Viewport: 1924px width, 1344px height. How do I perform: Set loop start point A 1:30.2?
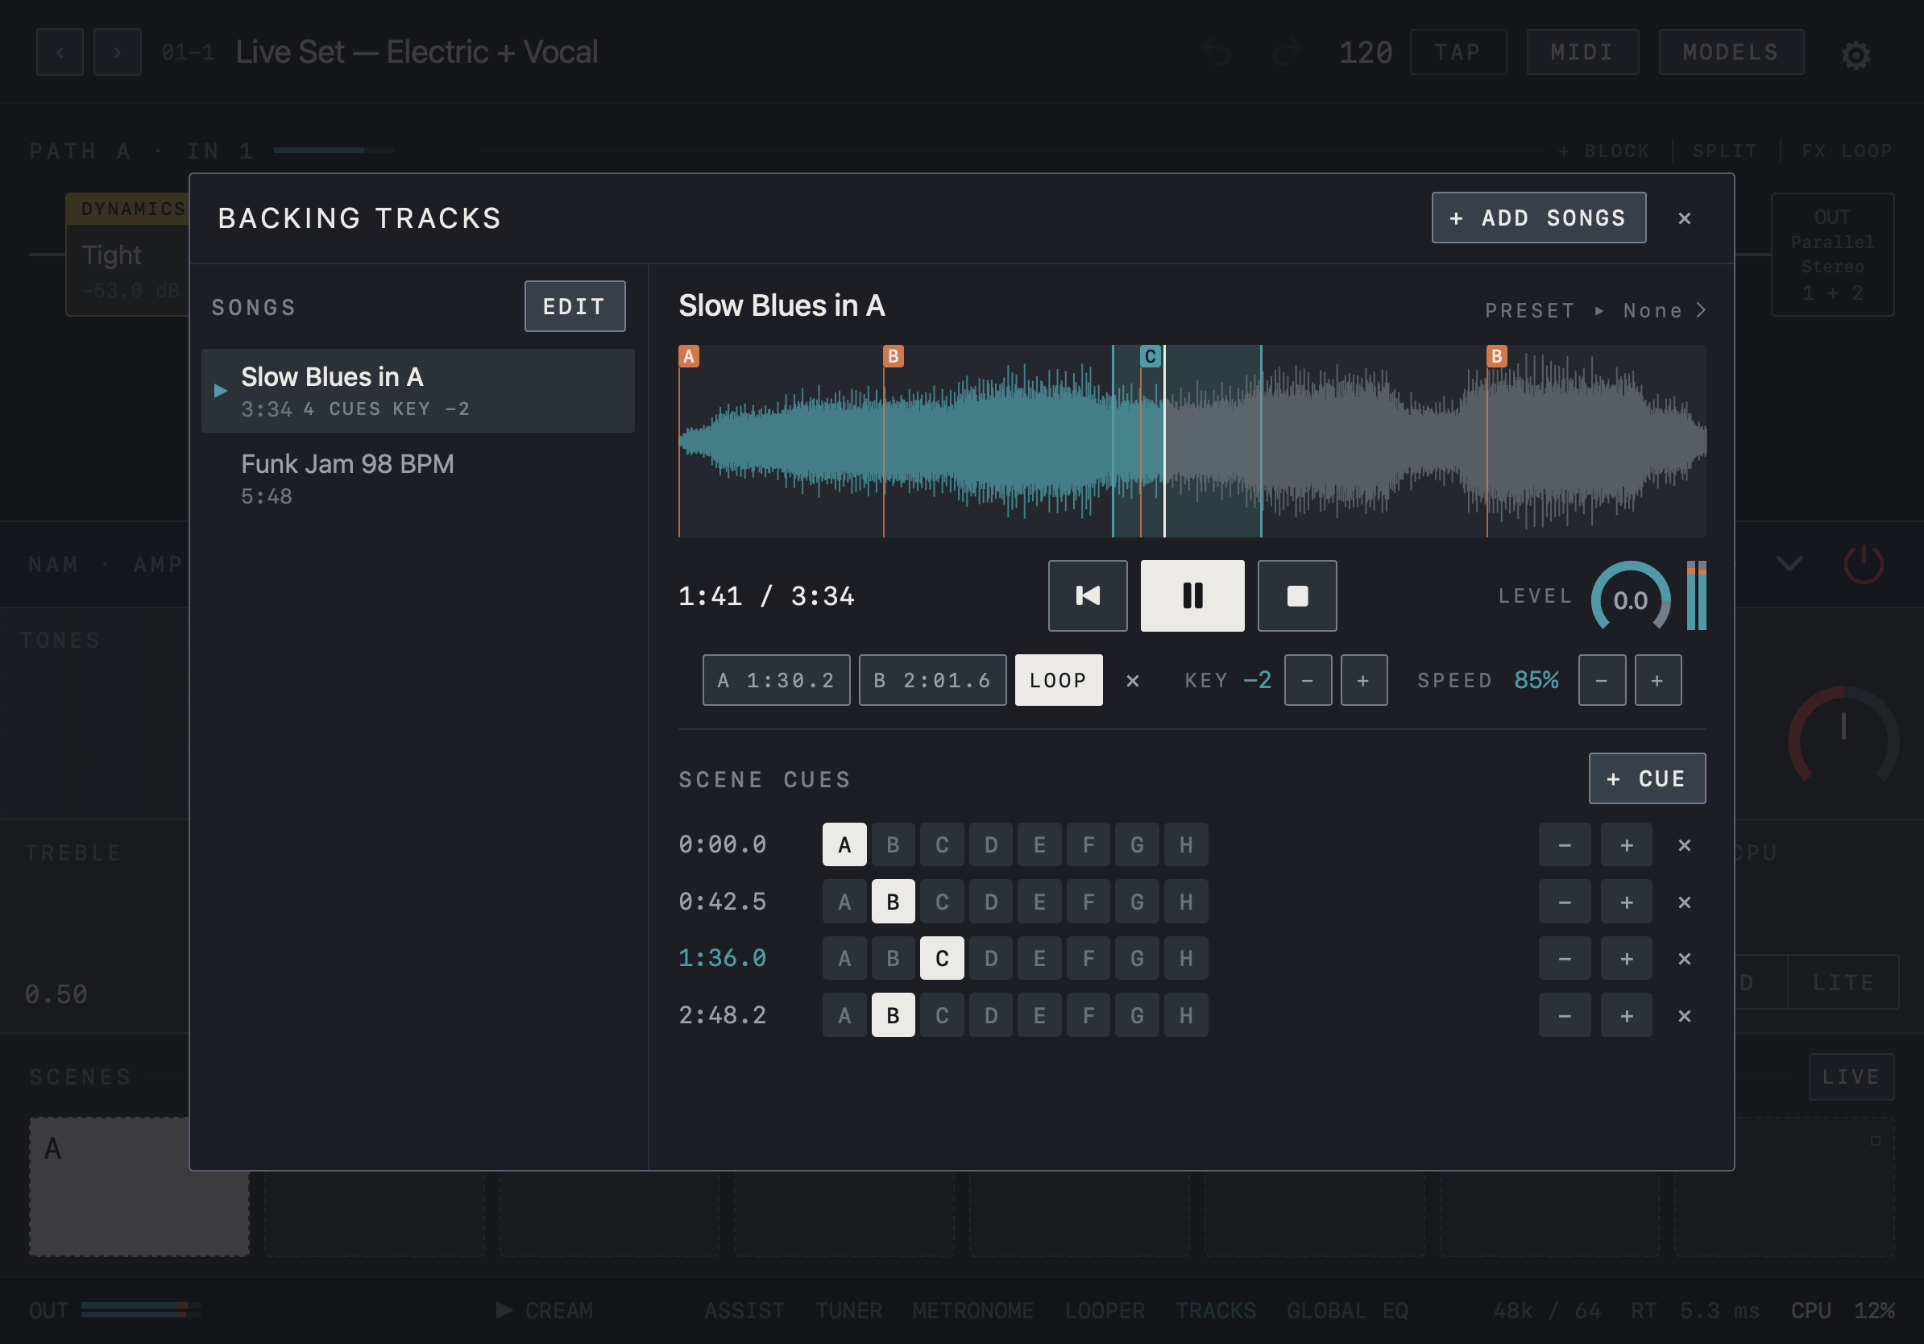776,680
